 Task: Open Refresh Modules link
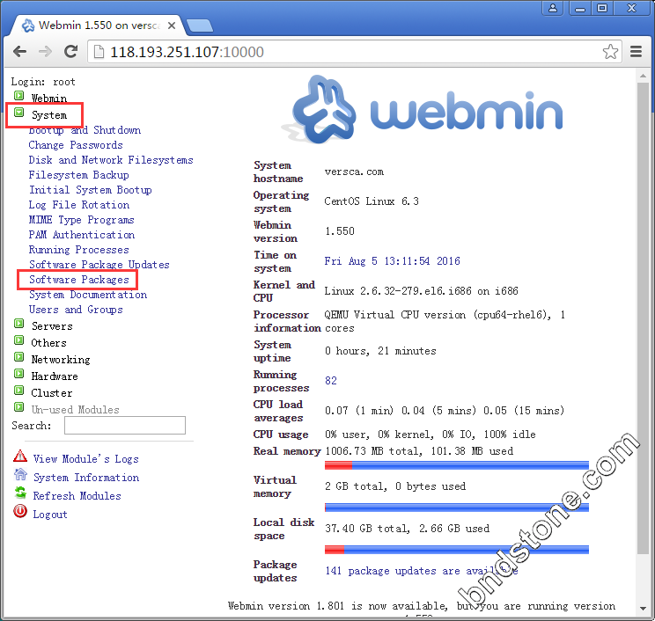[x=77, y=496]
